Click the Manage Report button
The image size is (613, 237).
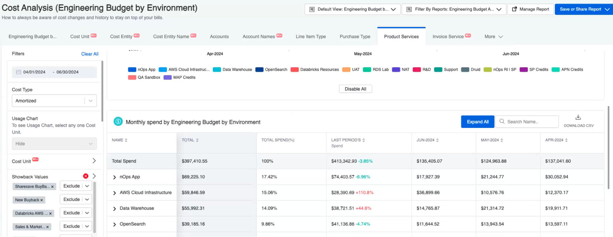530,9
